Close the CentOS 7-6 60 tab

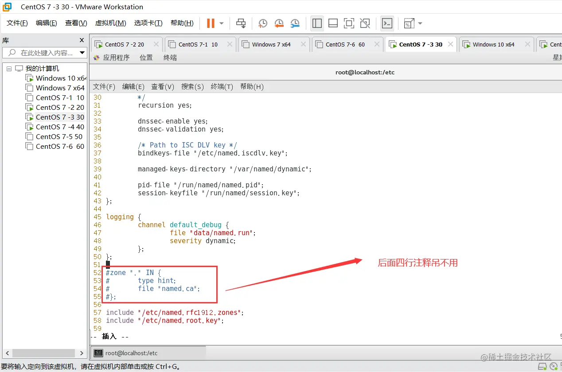coord(377,44)
